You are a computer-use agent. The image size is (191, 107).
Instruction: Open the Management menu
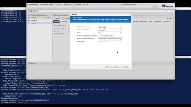pyautogui.click(x=33, y=4)
